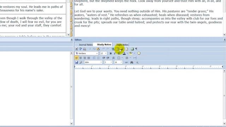
Task: Click the columns icon
Action: tap(127, 58)
